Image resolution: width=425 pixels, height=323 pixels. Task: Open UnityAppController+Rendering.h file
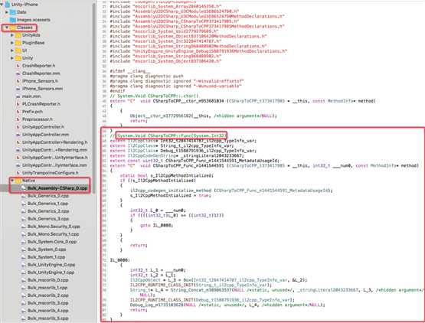[54, 142]
